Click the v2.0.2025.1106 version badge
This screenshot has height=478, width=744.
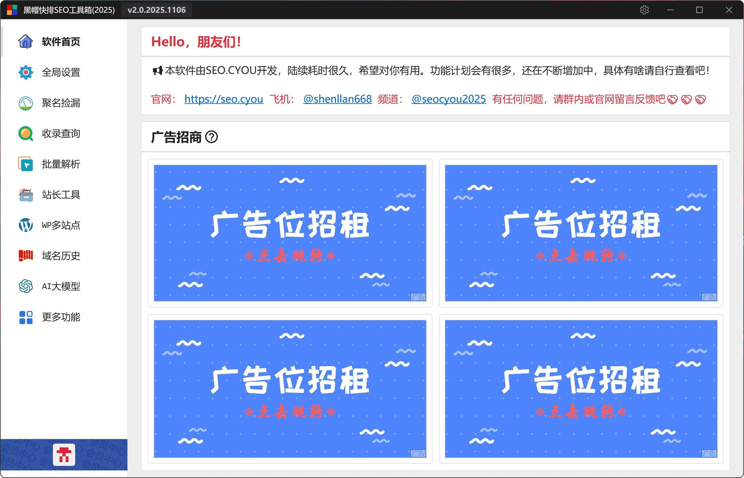coord(156,10)
